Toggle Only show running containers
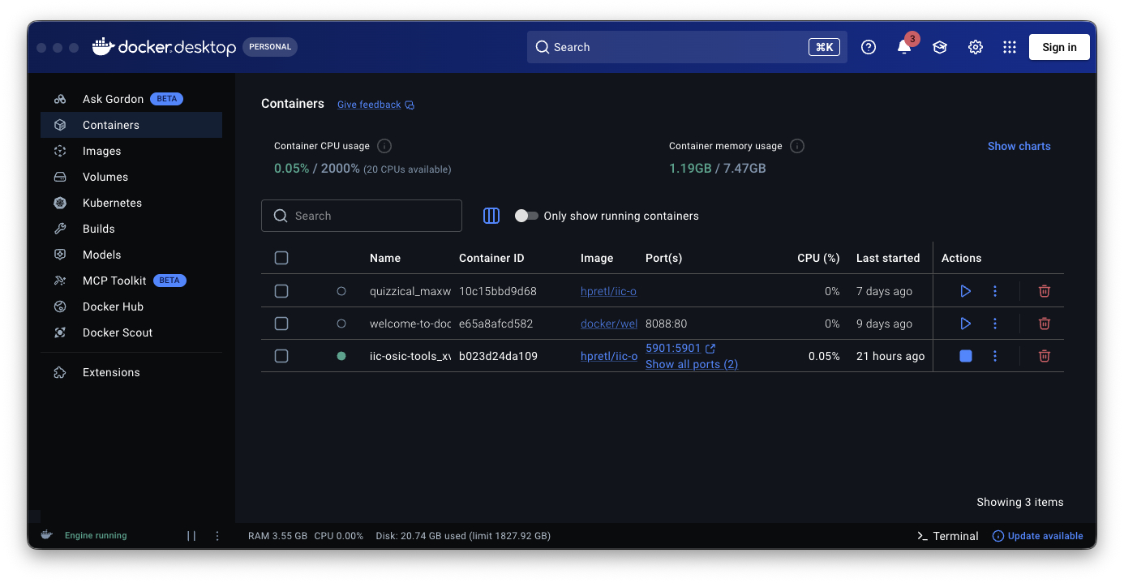This screenshot has width=1124, height=583. click(526, 216)
